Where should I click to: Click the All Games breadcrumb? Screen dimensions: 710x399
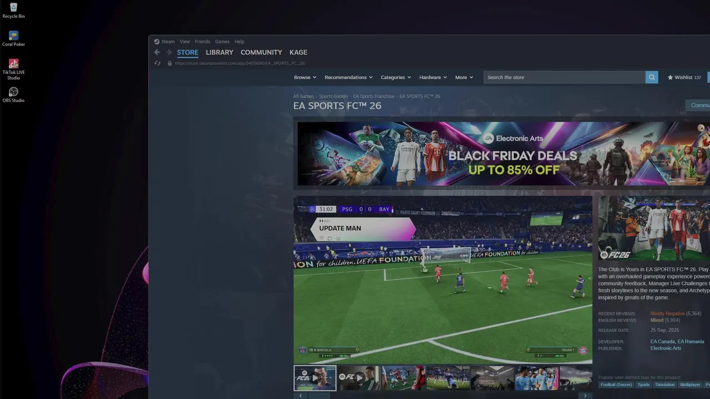coord(303,96)
